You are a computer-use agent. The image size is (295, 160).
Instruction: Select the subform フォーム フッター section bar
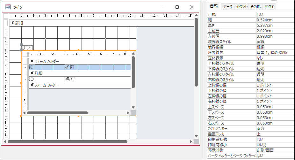click(80, 85)
